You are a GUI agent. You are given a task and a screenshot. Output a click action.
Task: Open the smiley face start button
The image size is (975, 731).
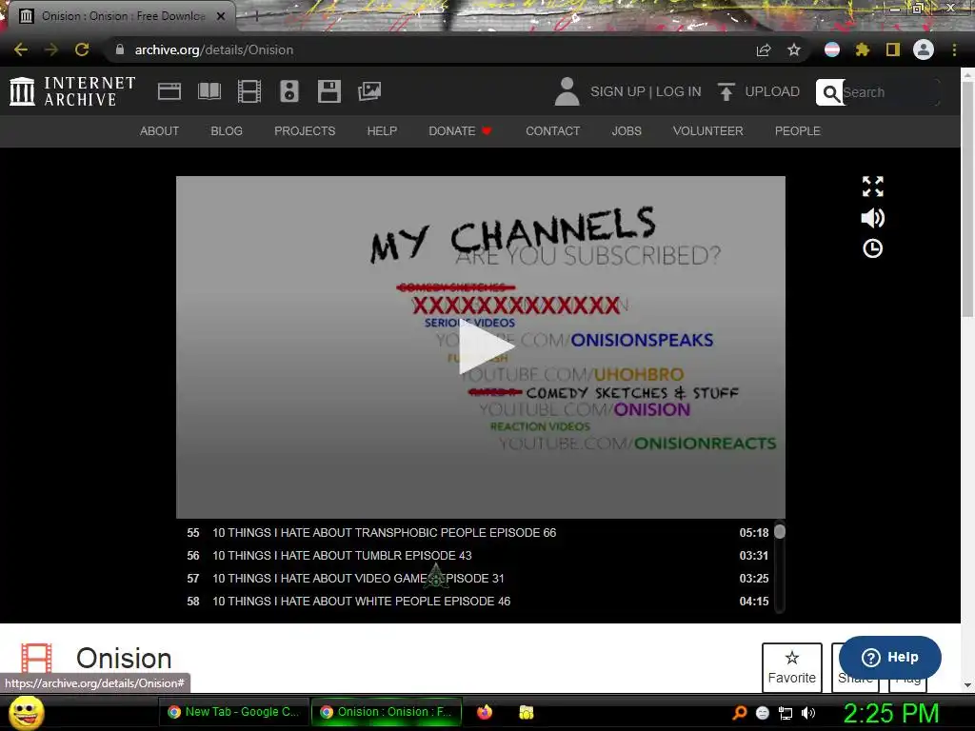pyautogui.click(x=27, y=712)
